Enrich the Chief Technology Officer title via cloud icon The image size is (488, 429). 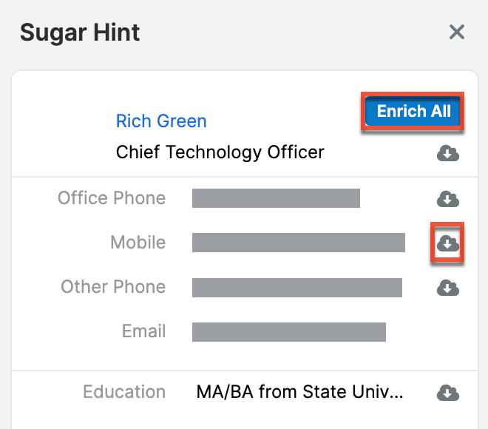pyautogui.click(x=448, y=154)
